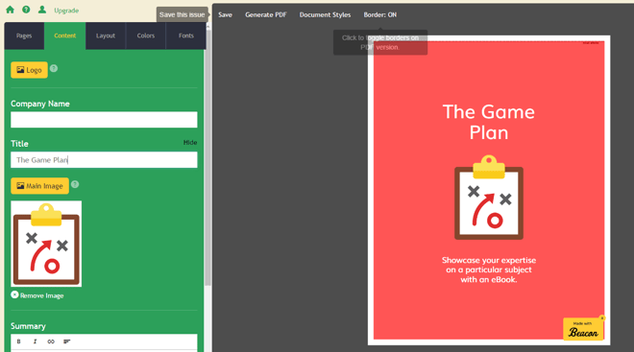Apply bold in Summary editor
Screen dimensions: 634x352
click(18, 341)
